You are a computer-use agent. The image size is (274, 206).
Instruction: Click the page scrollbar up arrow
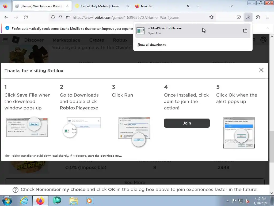coord(272,36)
